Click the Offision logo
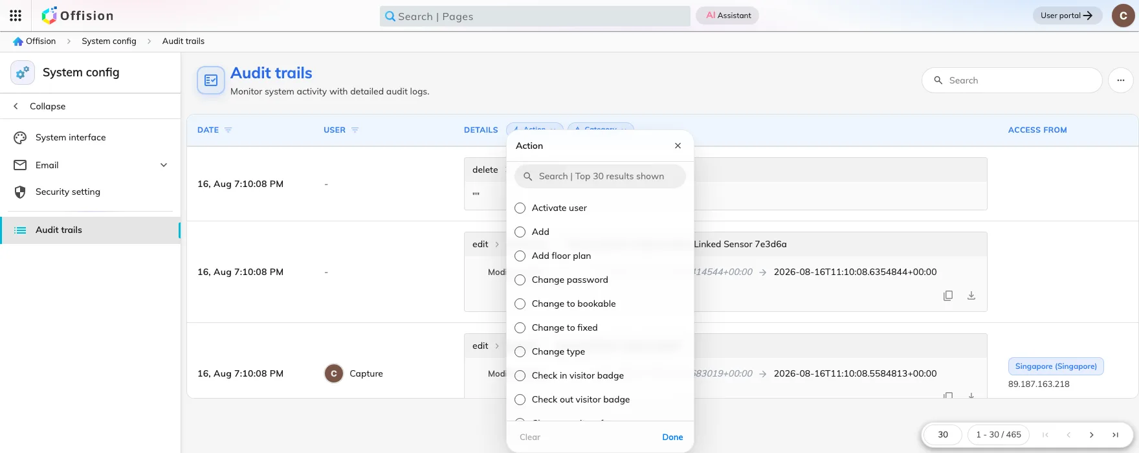 tap(78, 16)
